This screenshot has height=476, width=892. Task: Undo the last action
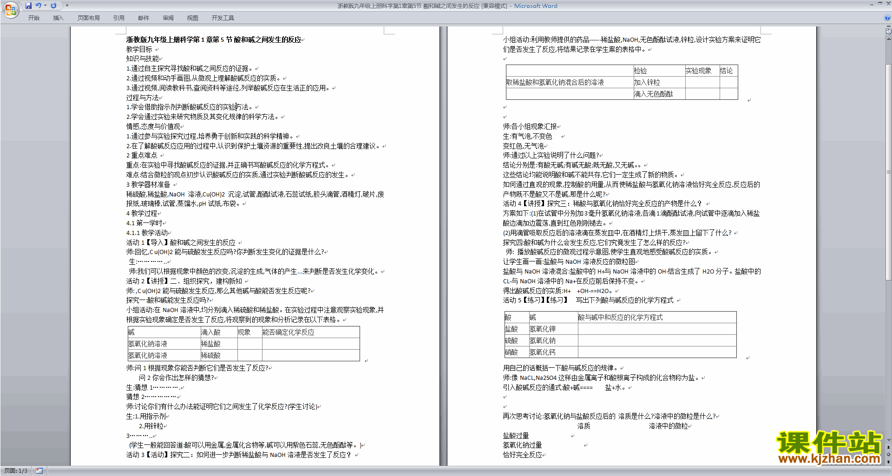tap(39, 6)
